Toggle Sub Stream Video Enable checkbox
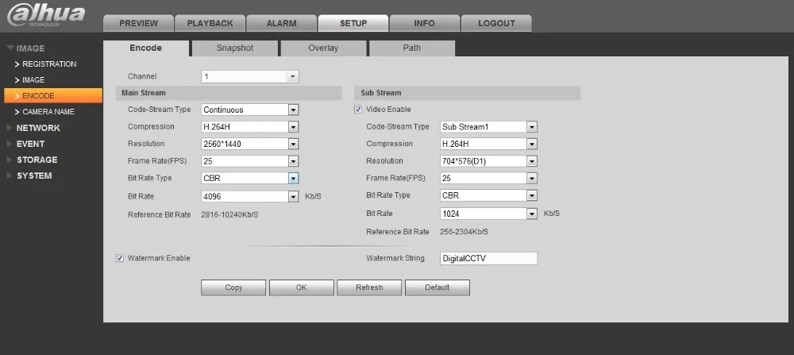794x355 pixels. click(x=359, y=110)
